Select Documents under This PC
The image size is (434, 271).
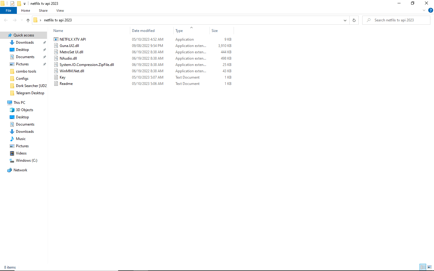[x=25, y=124]
